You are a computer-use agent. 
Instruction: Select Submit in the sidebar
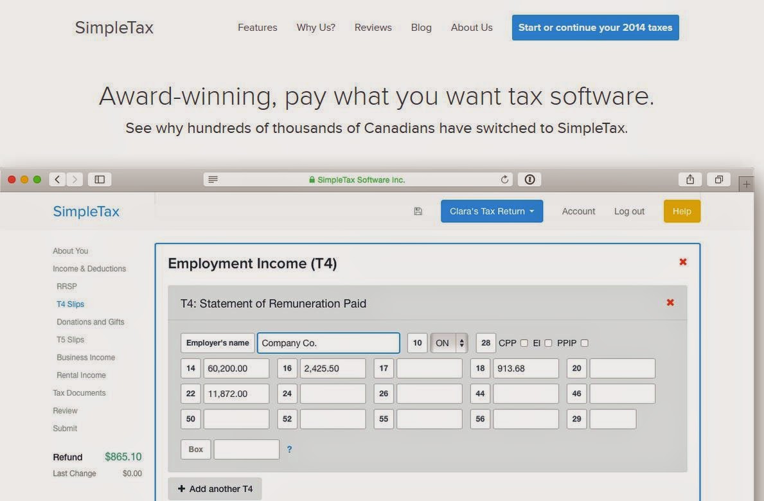click(65, 428)
